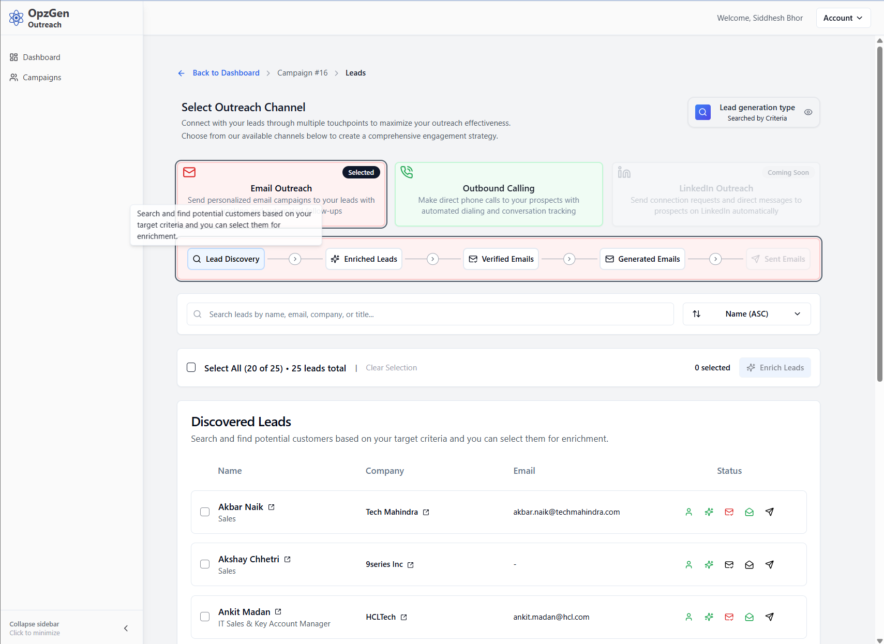Screen dimensions: 884x644
Task: Click the green phone Outbound Calling icon
Action: pyautogui.click(x=407, y=172)
